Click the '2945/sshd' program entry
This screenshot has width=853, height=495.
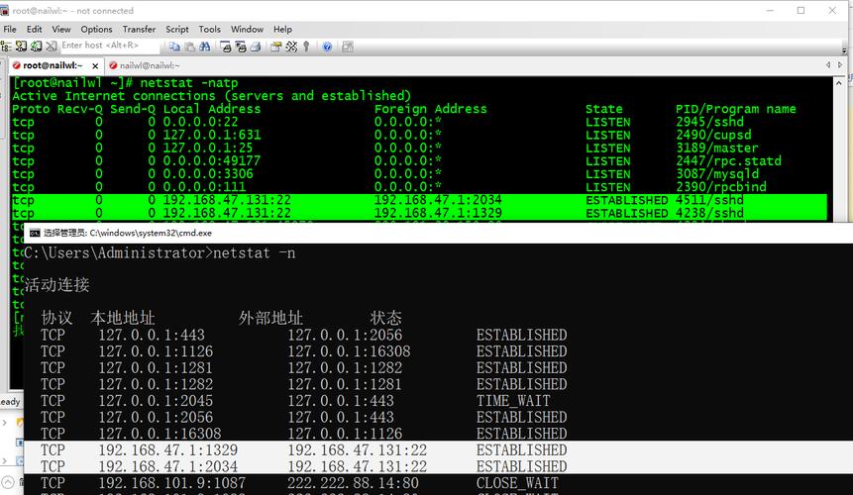(709, 122)
